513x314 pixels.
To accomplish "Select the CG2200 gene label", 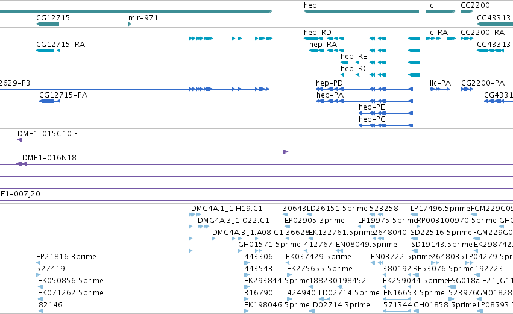I will tap(475, 5).
